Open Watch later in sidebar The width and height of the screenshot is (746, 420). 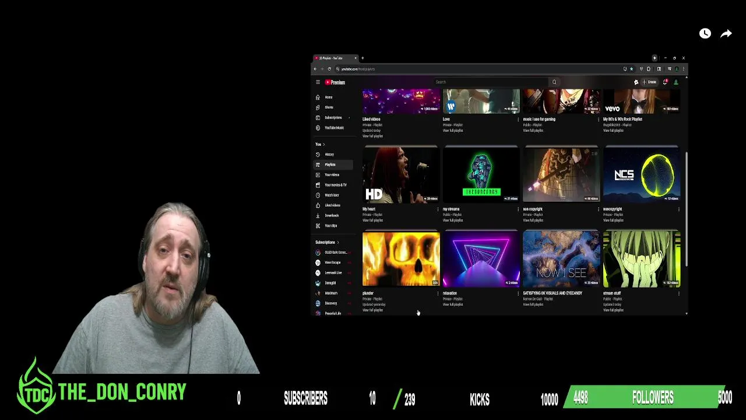tap(333, 195)
